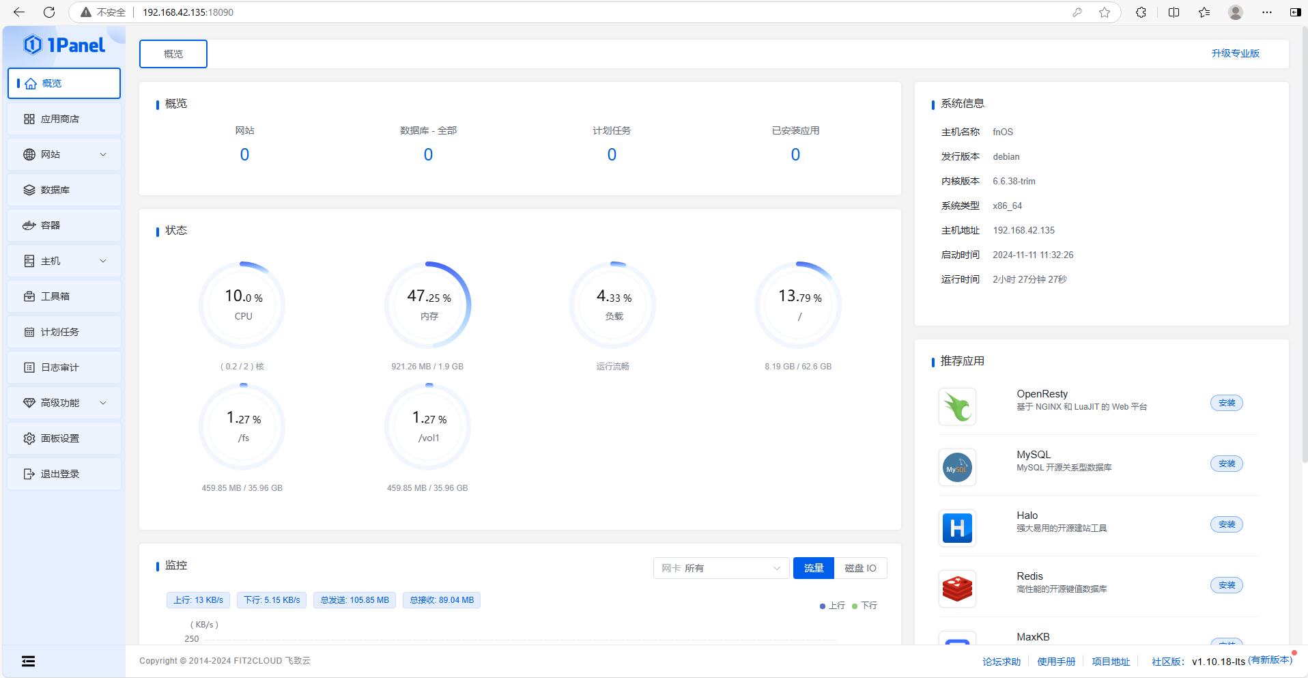Click the 网站 globe icon
Viewport: 1308px width, 678px height.
pos(29,154)
